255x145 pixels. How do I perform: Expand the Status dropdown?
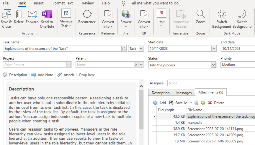213,65
